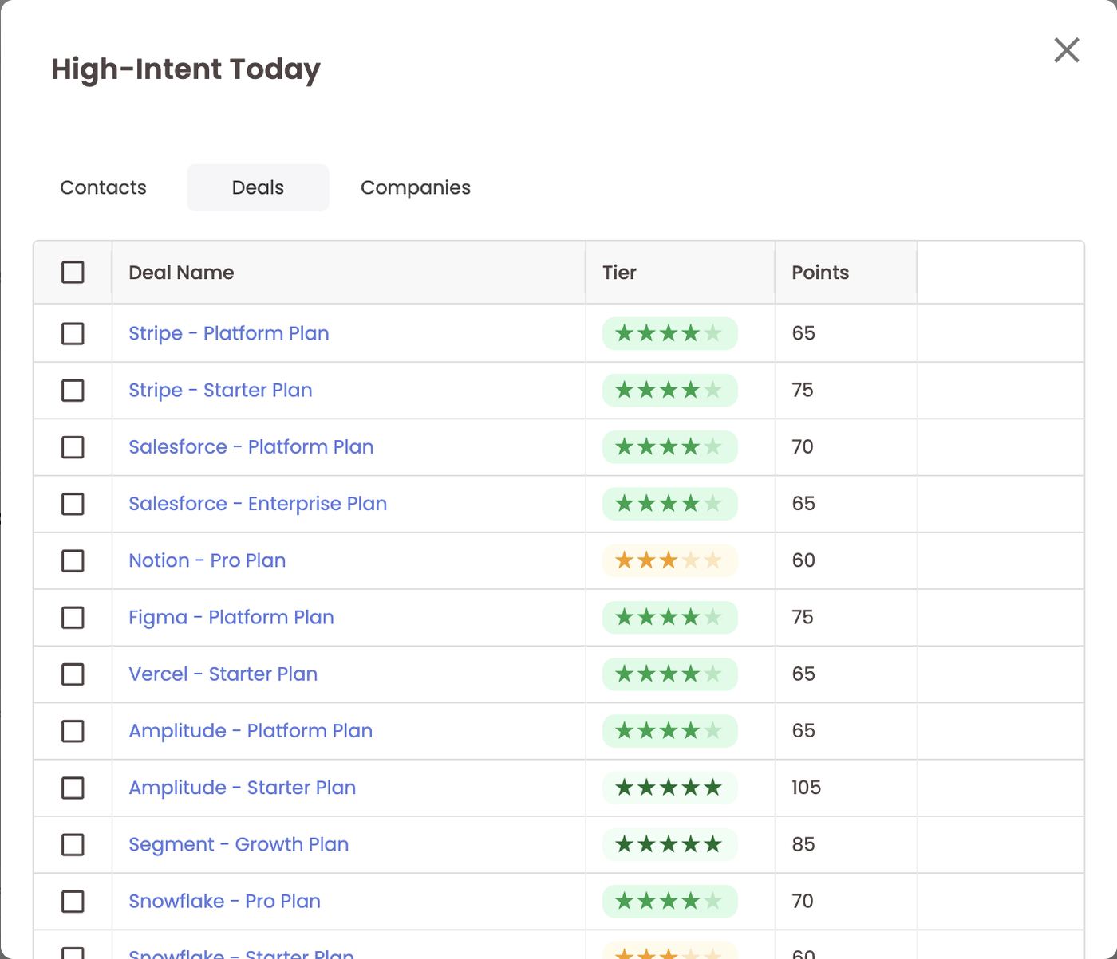Screen dimensions: 1117x959
Task: Open the Stripe - Starter Plan deal
Action: pos(220,390)
